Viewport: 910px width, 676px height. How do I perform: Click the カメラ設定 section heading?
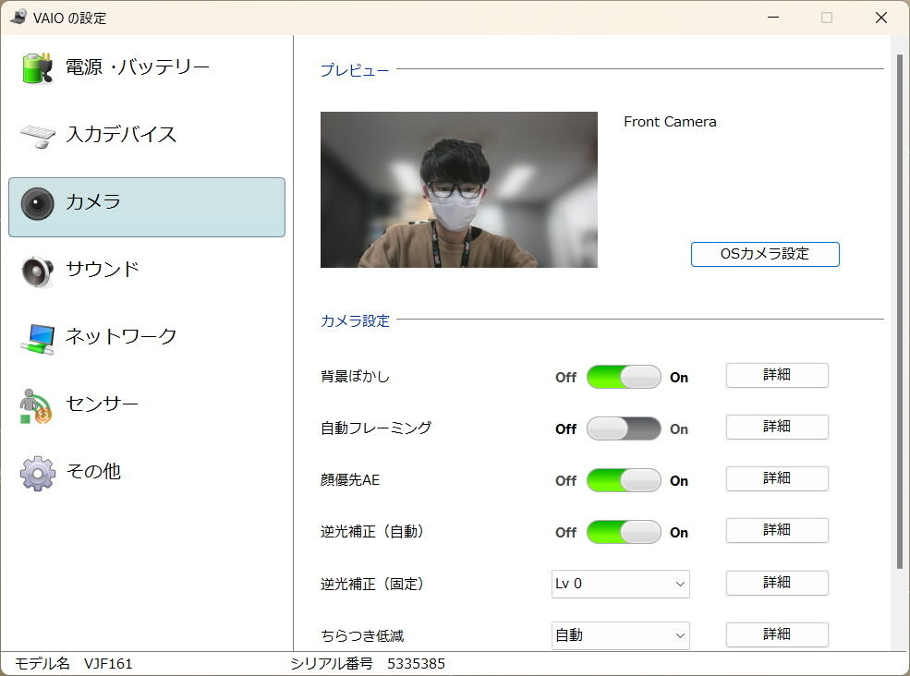[x=355, y=320]
